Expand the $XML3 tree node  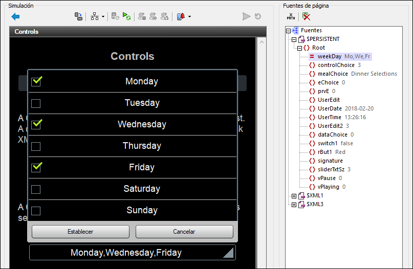tap(294, 205)
